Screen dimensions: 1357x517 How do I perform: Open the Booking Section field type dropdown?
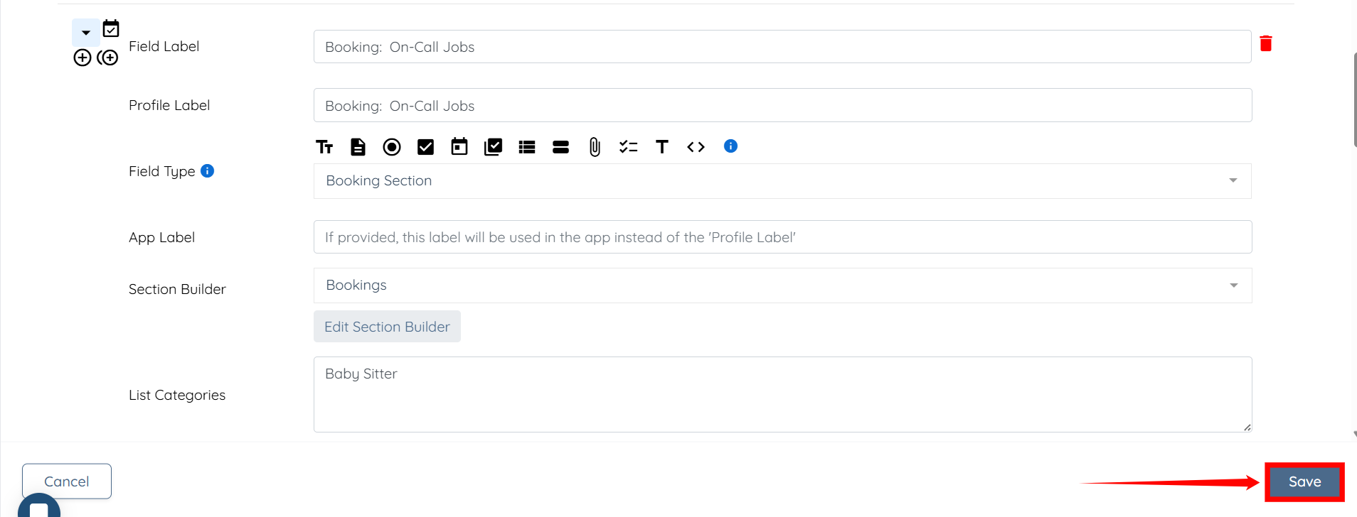[x=782, y=181]
